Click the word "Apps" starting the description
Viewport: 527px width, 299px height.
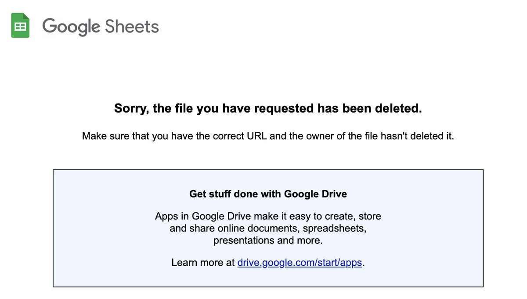tap(166, 216)
